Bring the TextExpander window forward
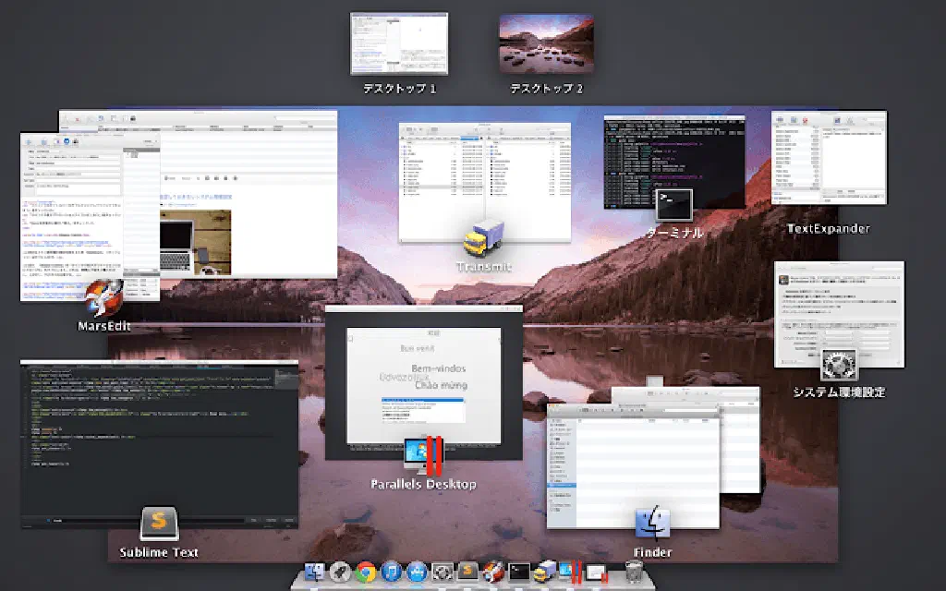946x591 pixels. [829, 155]
